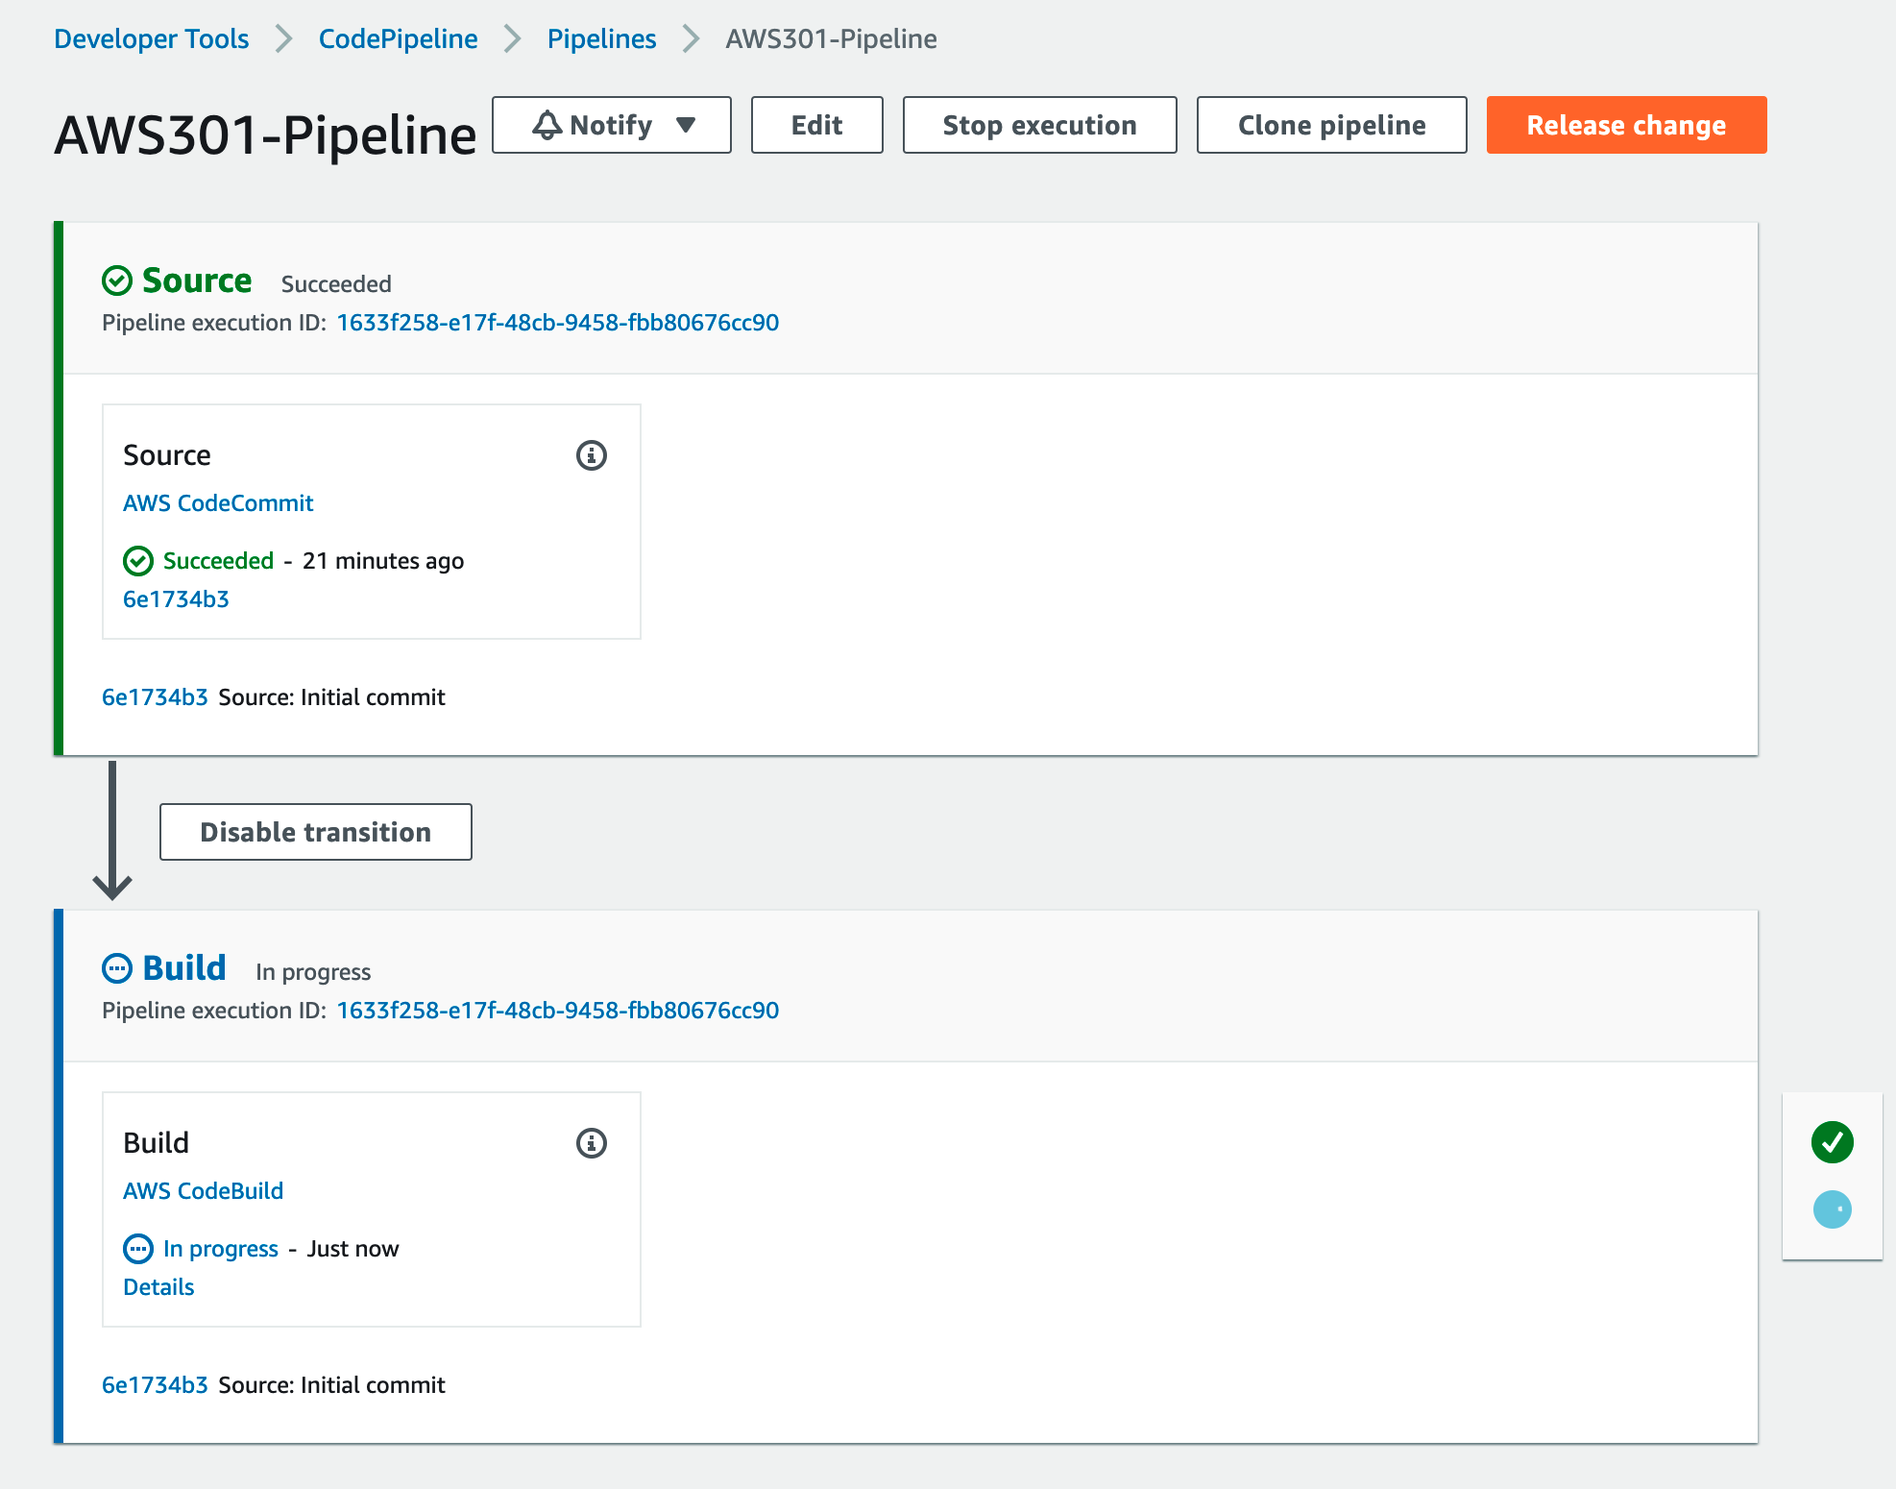Image resolution: width=1896 pixels, height=1489 pixels.
Task: Click the Edit pipeline button
Action: [x=817, y=125]
